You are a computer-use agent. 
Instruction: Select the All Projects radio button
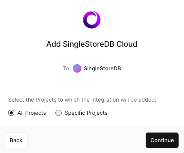11,113
